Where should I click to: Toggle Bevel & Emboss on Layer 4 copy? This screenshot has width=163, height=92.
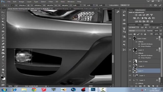pos(139,44)
